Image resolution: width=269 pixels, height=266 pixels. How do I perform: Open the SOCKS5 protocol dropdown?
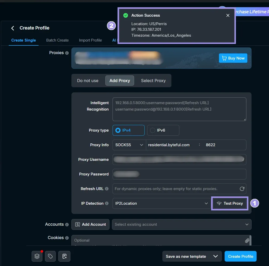point(129,145)
